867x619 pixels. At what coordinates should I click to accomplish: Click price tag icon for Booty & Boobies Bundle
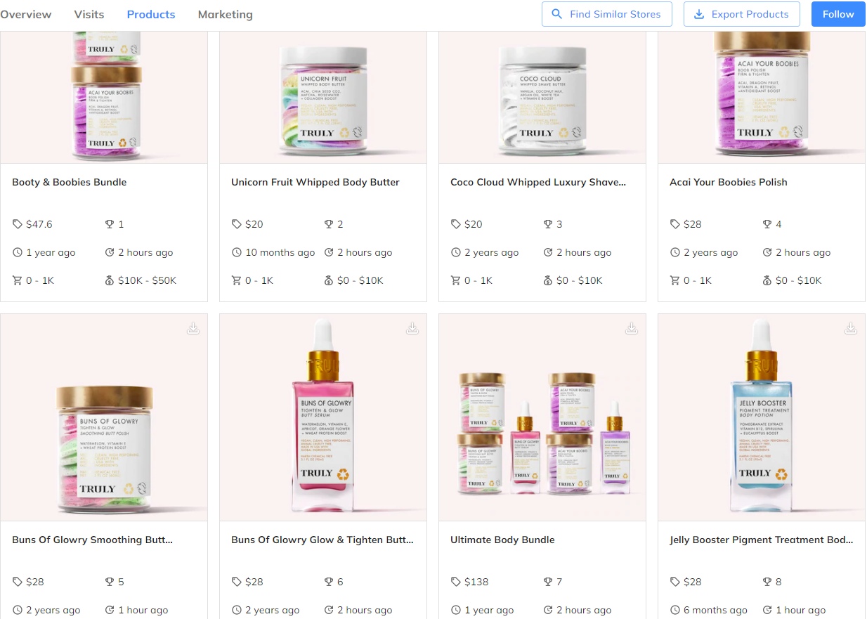pyautogui.click(x=18, y=224)
